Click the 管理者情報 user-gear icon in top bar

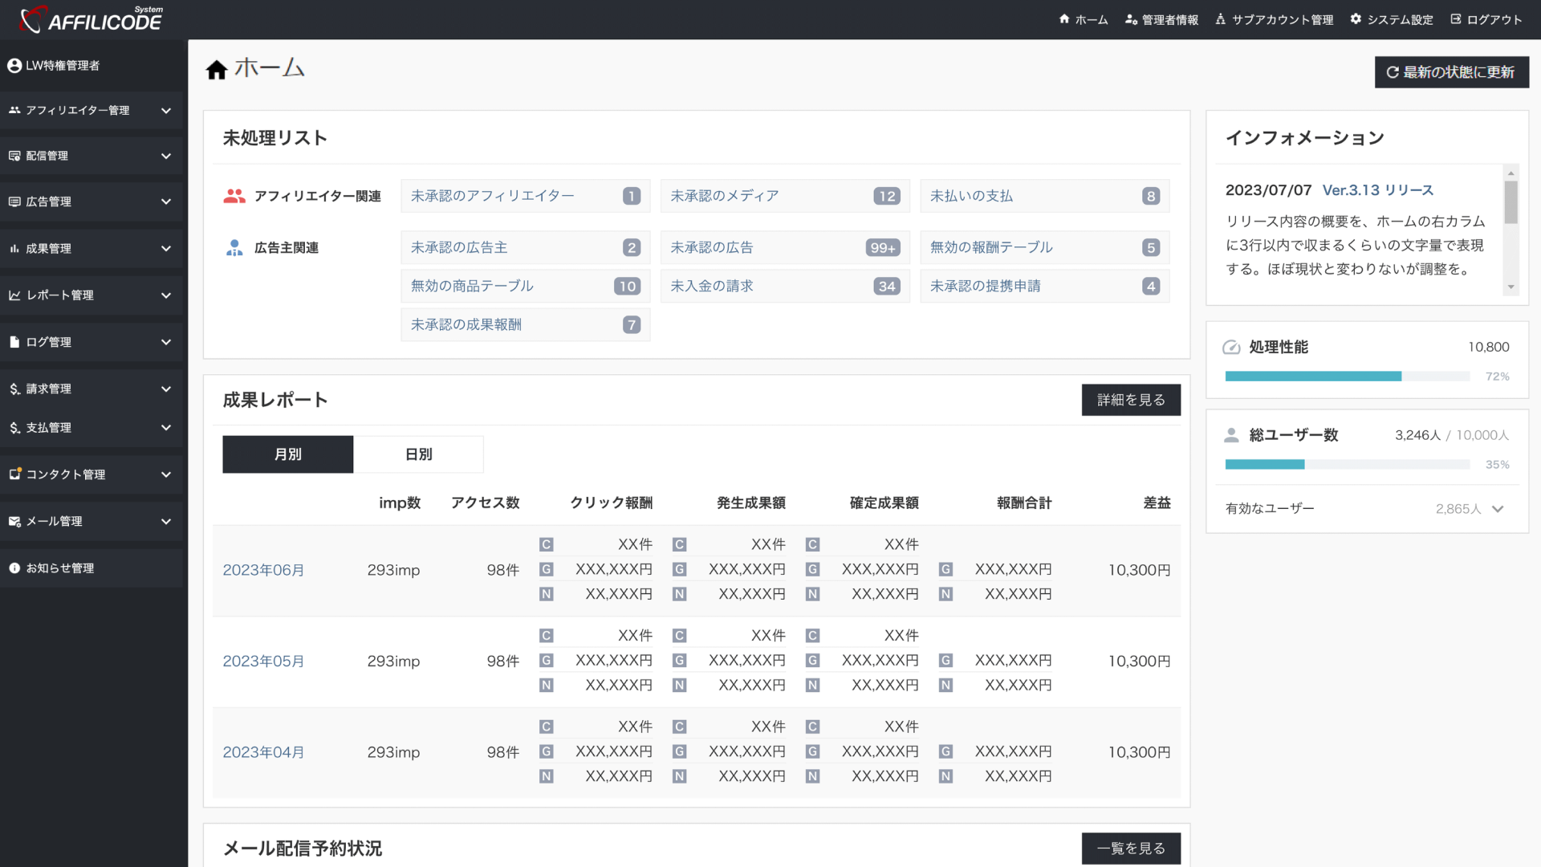pyautogui.click(x=1131, y=19)
